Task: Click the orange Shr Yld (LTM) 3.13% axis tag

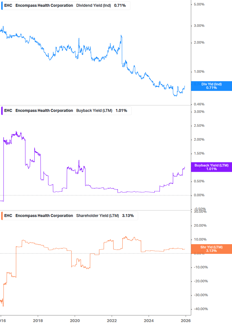Action: tap(212, 249)
